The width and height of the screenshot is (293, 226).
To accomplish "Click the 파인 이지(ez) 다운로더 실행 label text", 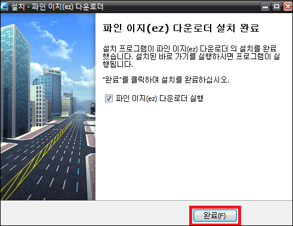I will coord(159,99).
